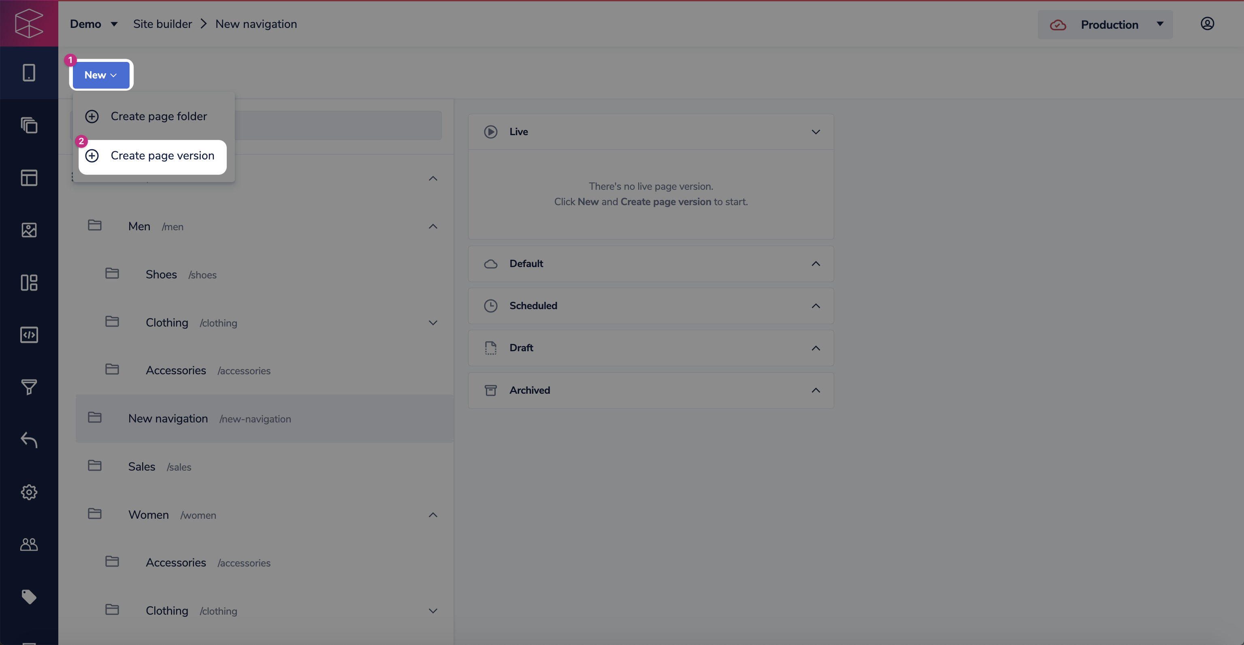The height and width of the screenshot is (645, 1244).
Task: Go to Site builder breadcrumb link
Action: (x=162, y=24)
